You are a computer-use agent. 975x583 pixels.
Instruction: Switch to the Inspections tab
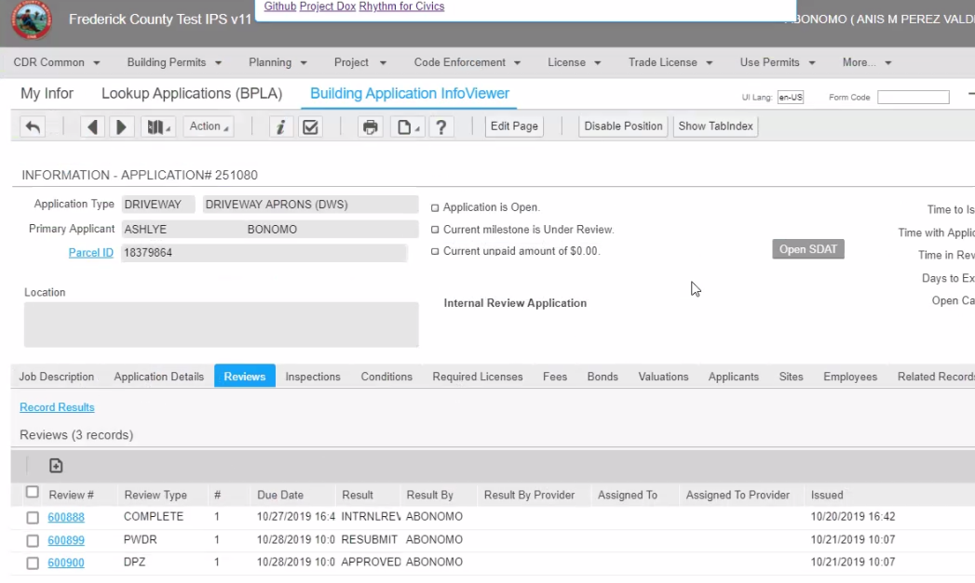point(313,377)
